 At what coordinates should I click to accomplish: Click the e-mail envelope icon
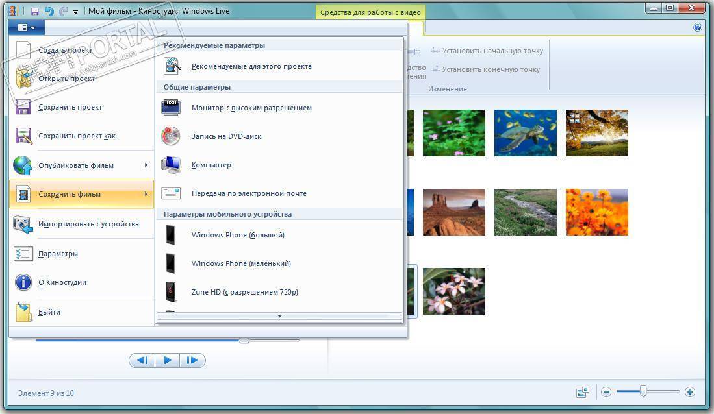tap(172, 193)
